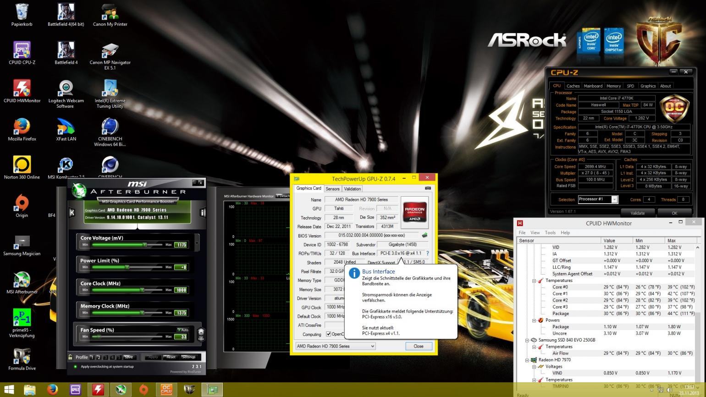Click Afterburner information i side button
Screen dimensions: 706x397
[203, 212]
